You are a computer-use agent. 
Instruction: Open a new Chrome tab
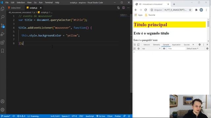pyautogui.click(x=174, y=4)
